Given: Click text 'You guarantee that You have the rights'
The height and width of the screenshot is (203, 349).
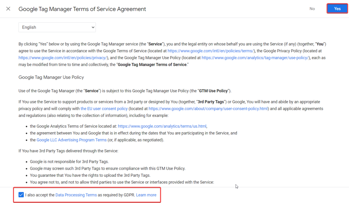Looking at the screenshot, I should 90,175.
